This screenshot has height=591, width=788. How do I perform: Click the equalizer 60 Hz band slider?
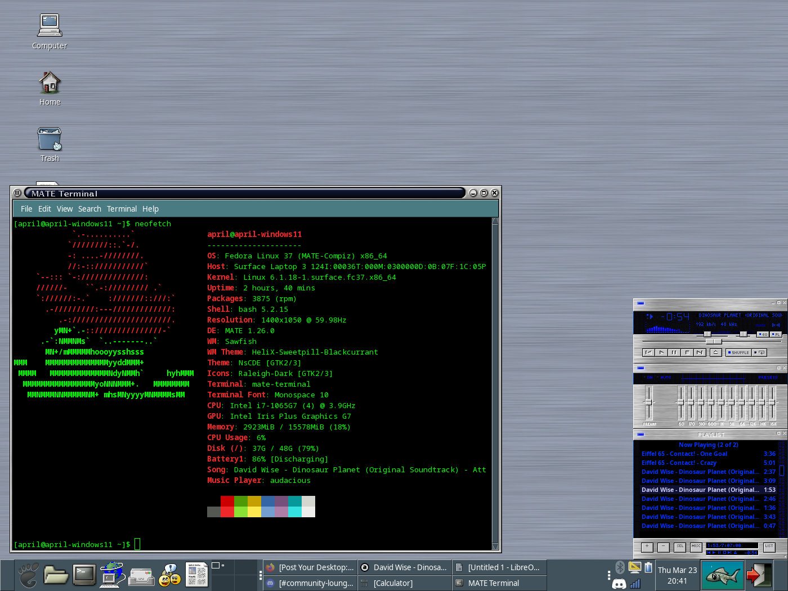[680, 402]
